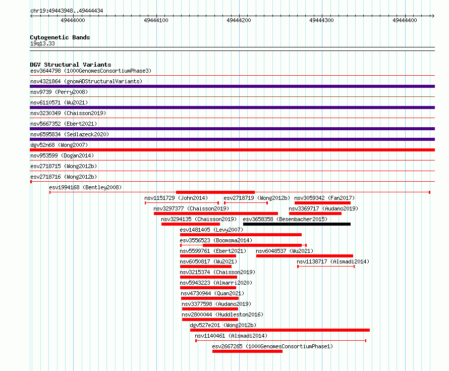The height and width of the screenshot is (371, 449).
Task: Click ruler position 49444100
Action: pos(156,20)
